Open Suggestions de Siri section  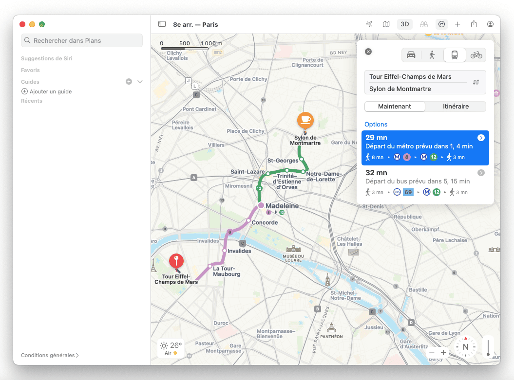pos(47,58)
